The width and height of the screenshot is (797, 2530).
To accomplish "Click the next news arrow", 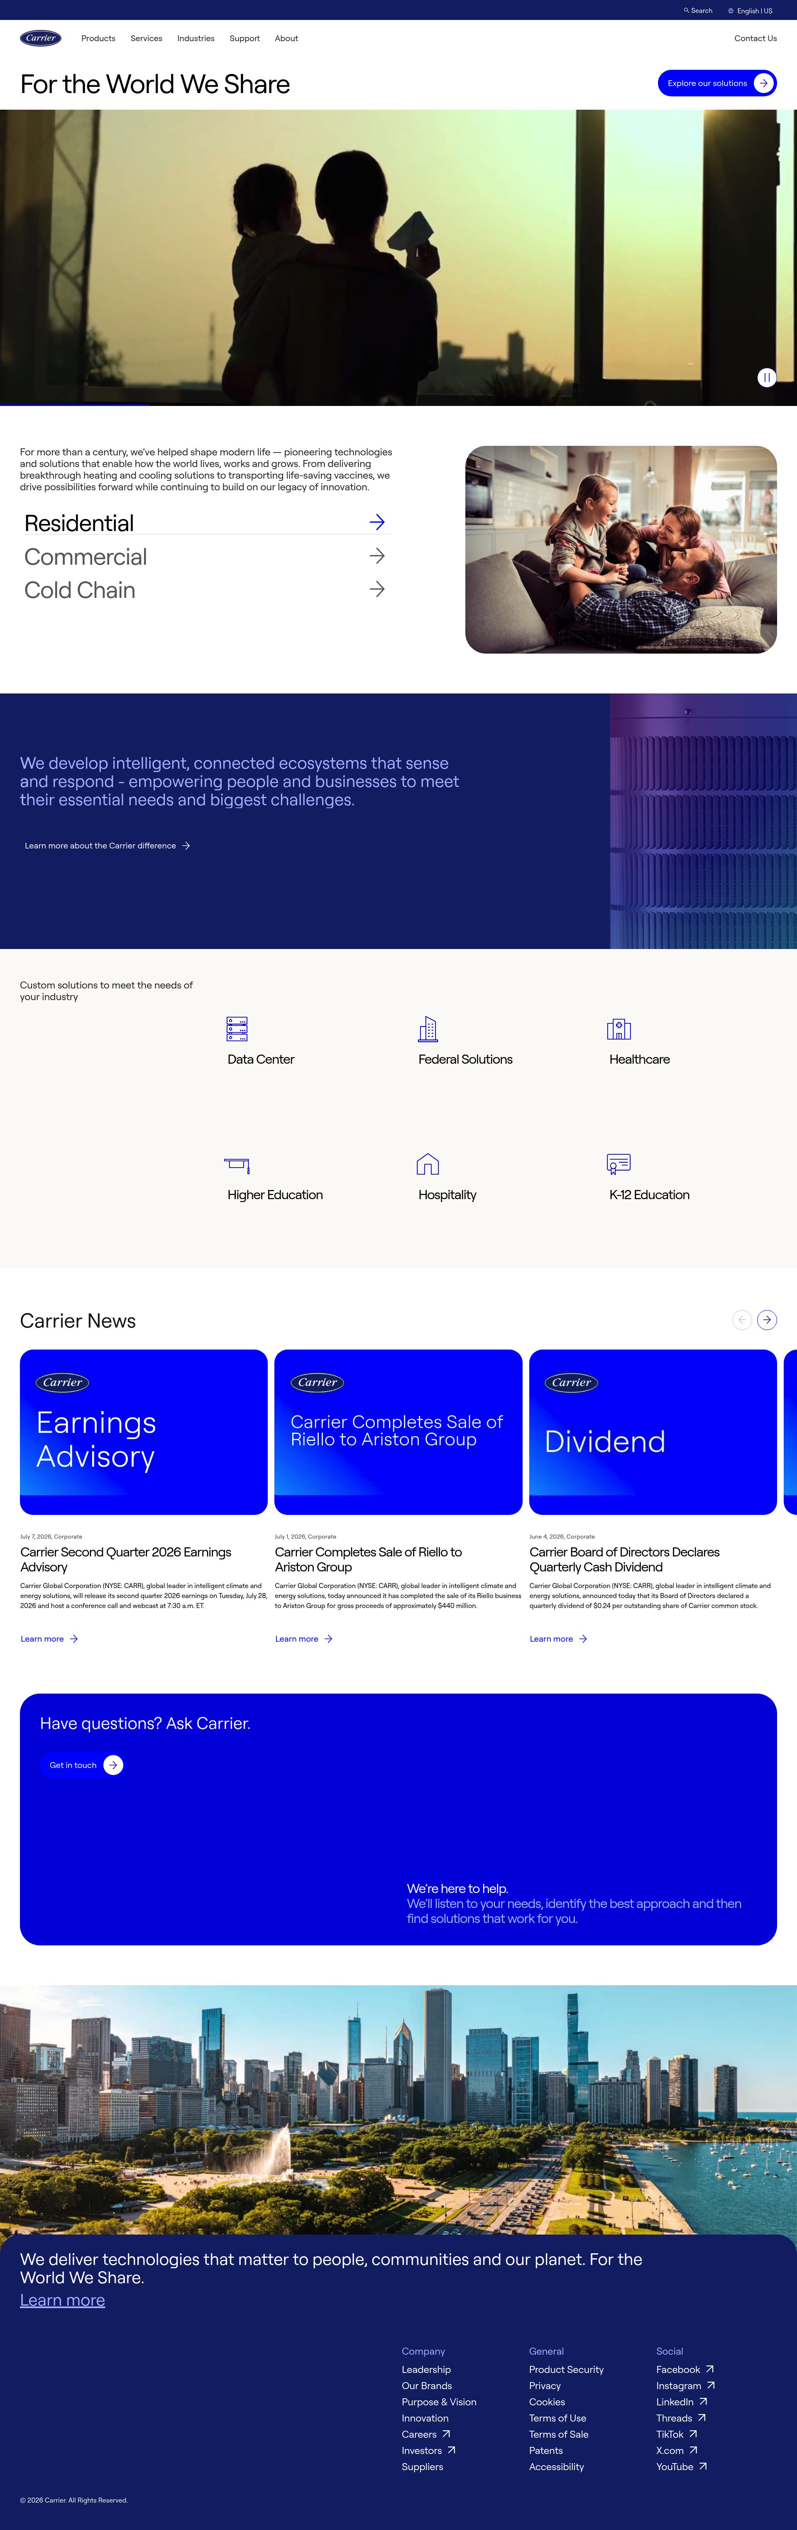I will click(768, 1320).
